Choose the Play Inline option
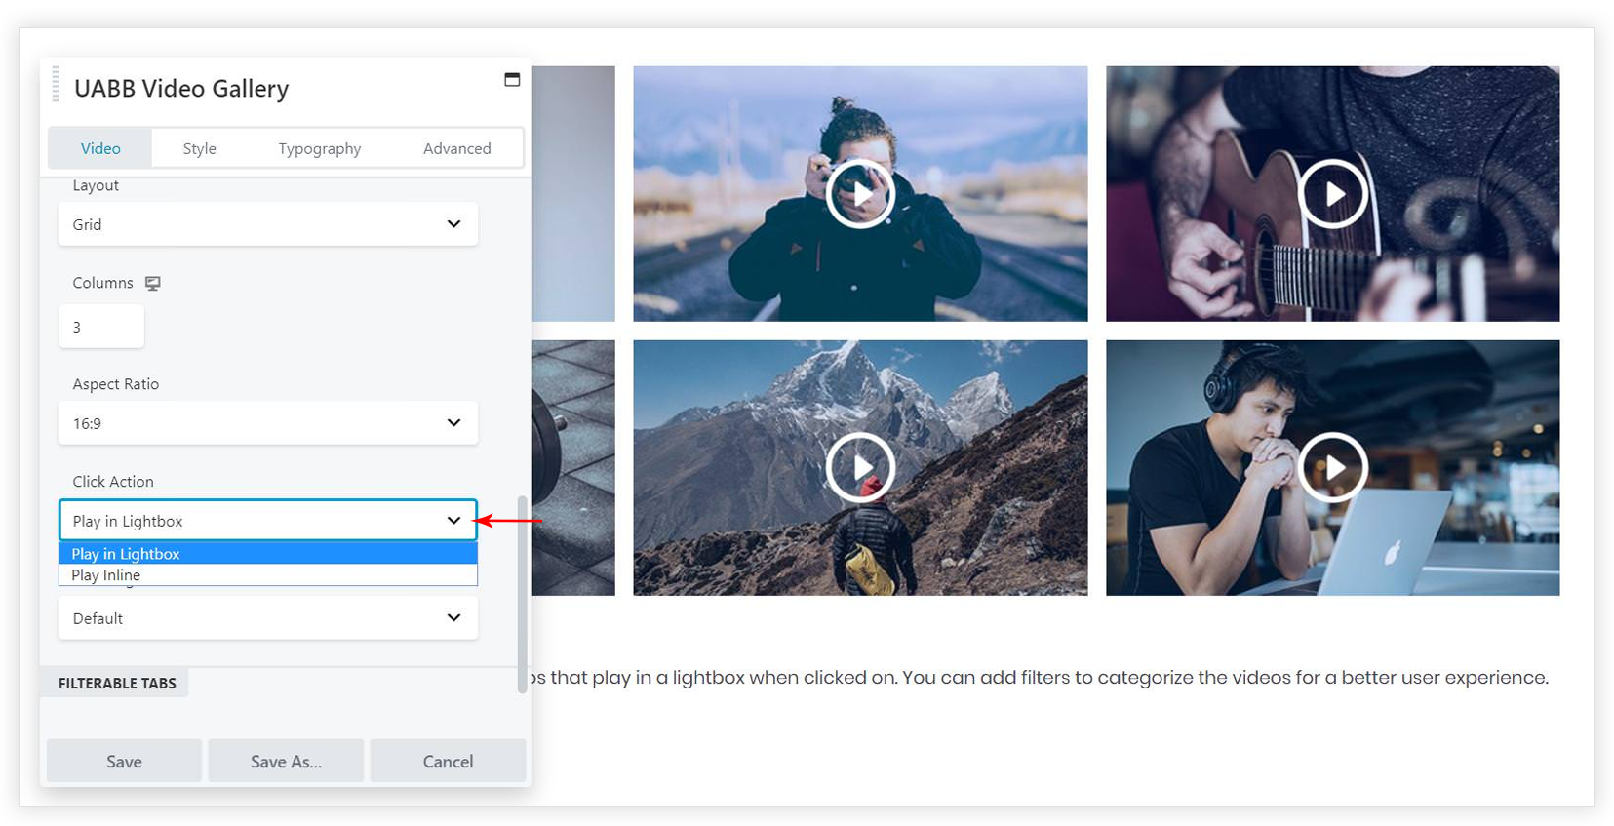 [106, 575]
